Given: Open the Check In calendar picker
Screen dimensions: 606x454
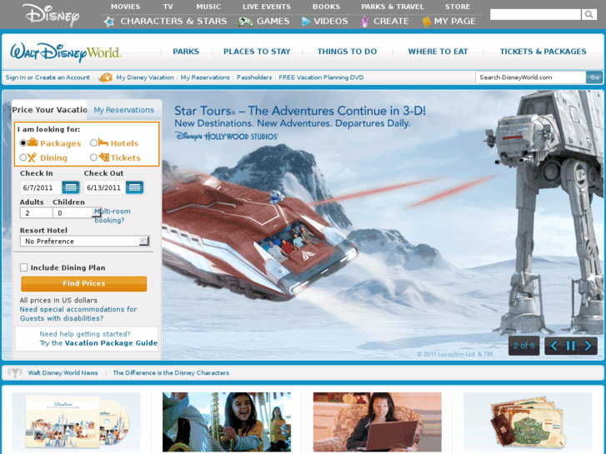Looking at the screenshot, I should click(70, 187).
